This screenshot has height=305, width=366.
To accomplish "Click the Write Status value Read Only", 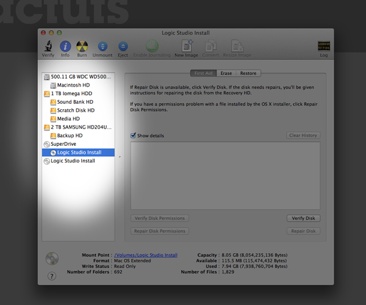I will [125, 266].
